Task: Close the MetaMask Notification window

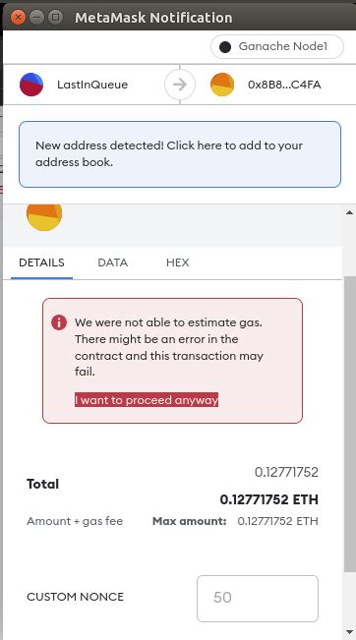Action: 18,17
